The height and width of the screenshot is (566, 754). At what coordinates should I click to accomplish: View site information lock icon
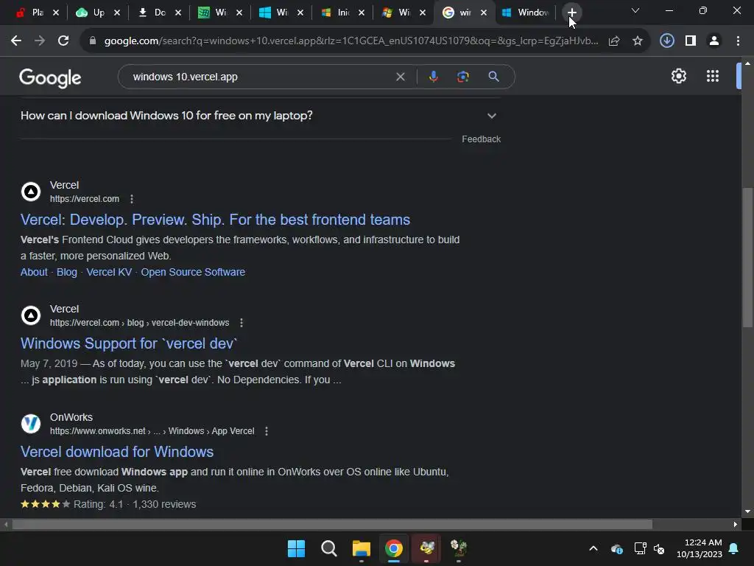click(93, 41)
